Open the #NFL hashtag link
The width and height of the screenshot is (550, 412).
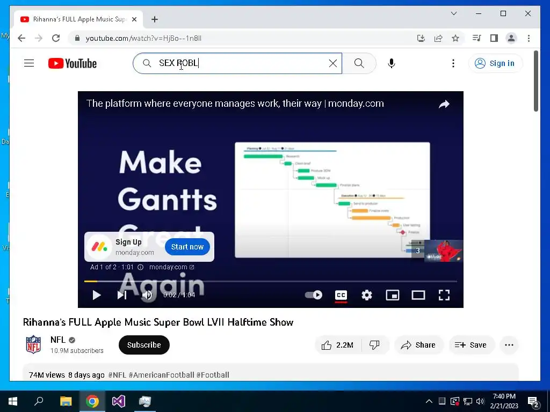point(117,375)
